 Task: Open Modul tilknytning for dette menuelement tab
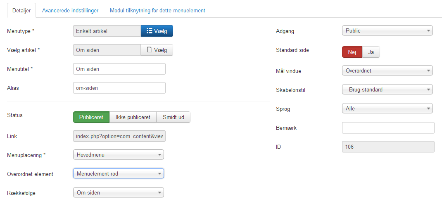click(157, 10)
